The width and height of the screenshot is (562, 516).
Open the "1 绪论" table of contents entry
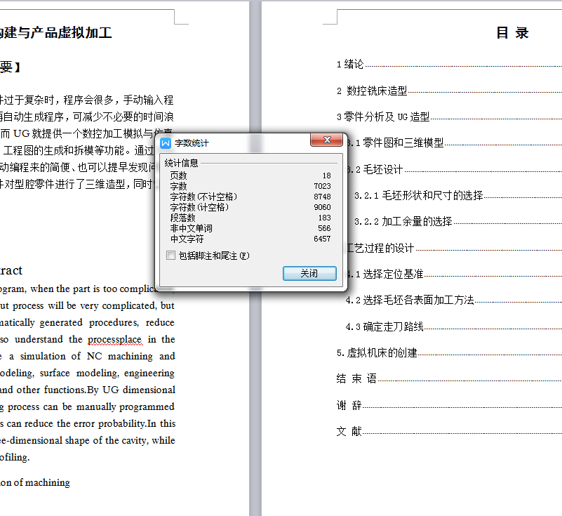tap(350, 63)
